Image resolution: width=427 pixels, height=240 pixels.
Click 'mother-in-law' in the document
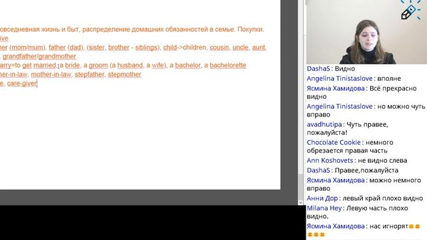(51, 74)
